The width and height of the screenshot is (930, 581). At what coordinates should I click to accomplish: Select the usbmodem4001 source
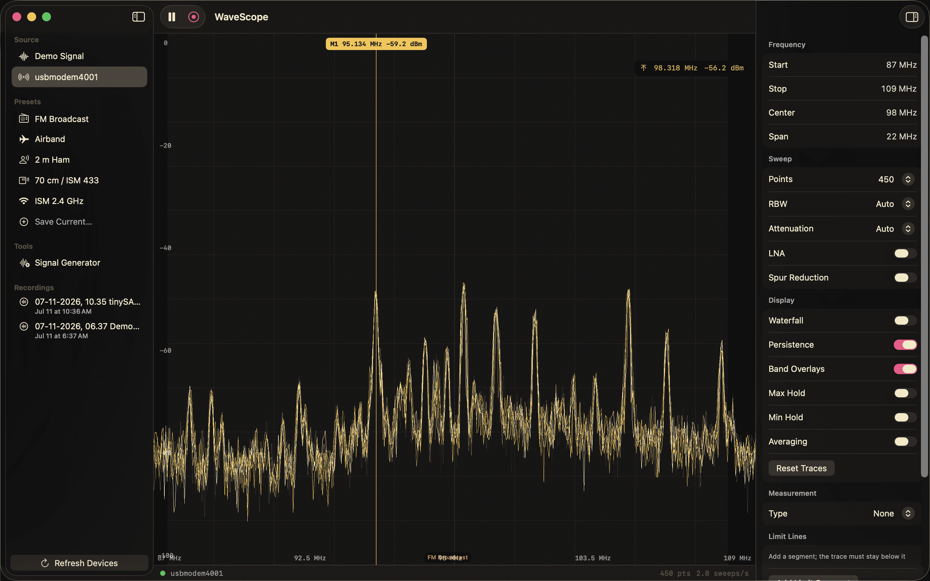tap(79, 77)
